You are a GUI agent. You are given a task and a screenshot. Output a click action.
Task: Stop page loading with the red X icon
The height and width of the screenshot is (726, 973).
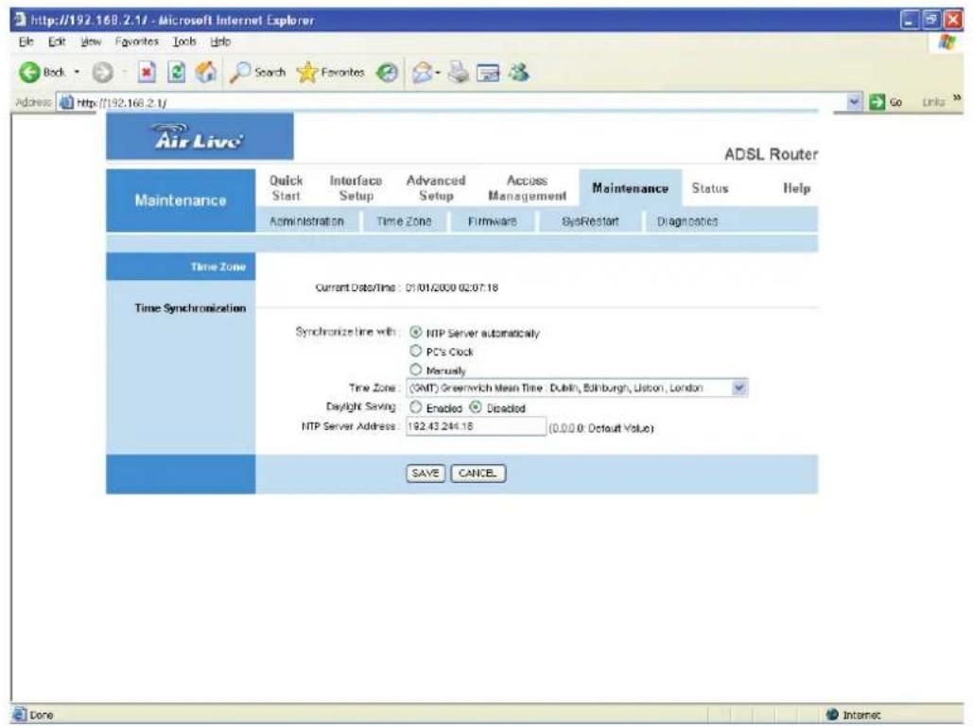[147, 73]
